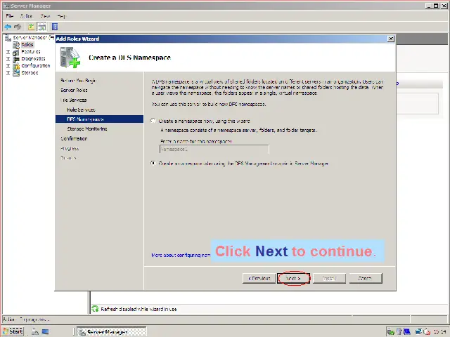Image resolution: width=450 pixels, height=337 pixels.
Task: Select the Storage icon in tree
Action: click(16, 73)
